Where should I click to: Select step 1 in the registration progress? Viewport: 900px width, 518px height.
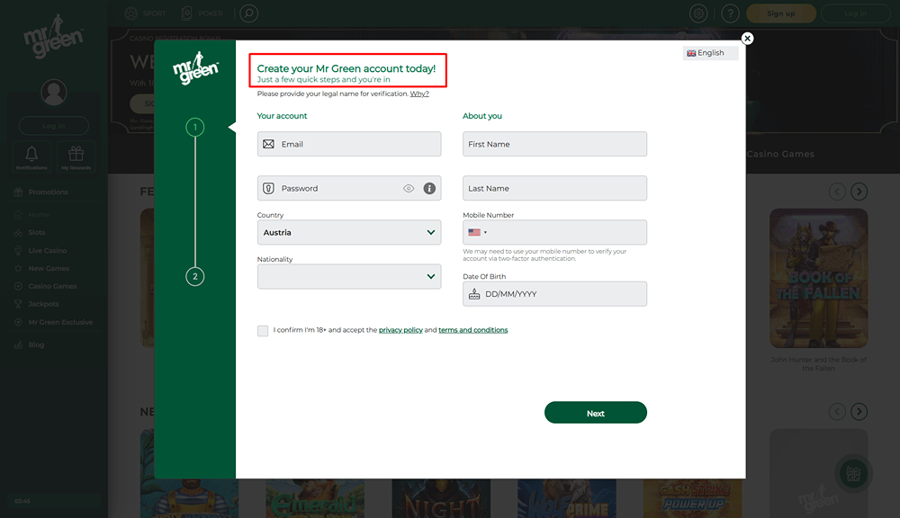coord(194,127)
